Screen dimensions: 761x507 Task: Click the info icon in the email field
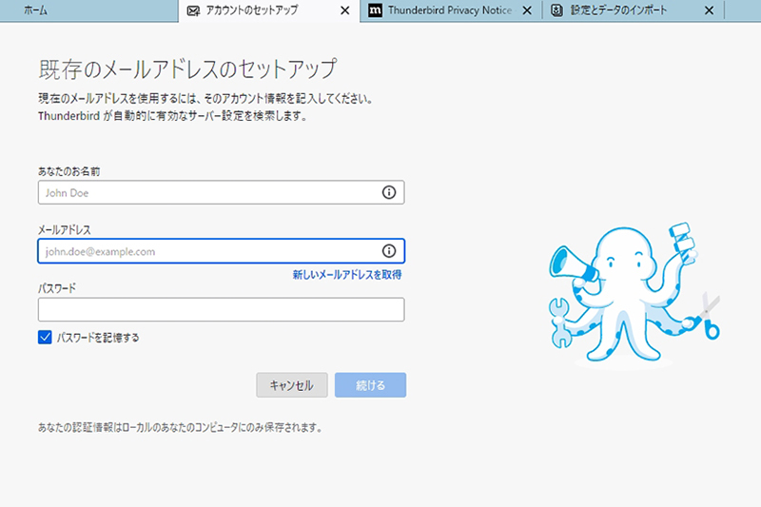click(x=388, y=251)
